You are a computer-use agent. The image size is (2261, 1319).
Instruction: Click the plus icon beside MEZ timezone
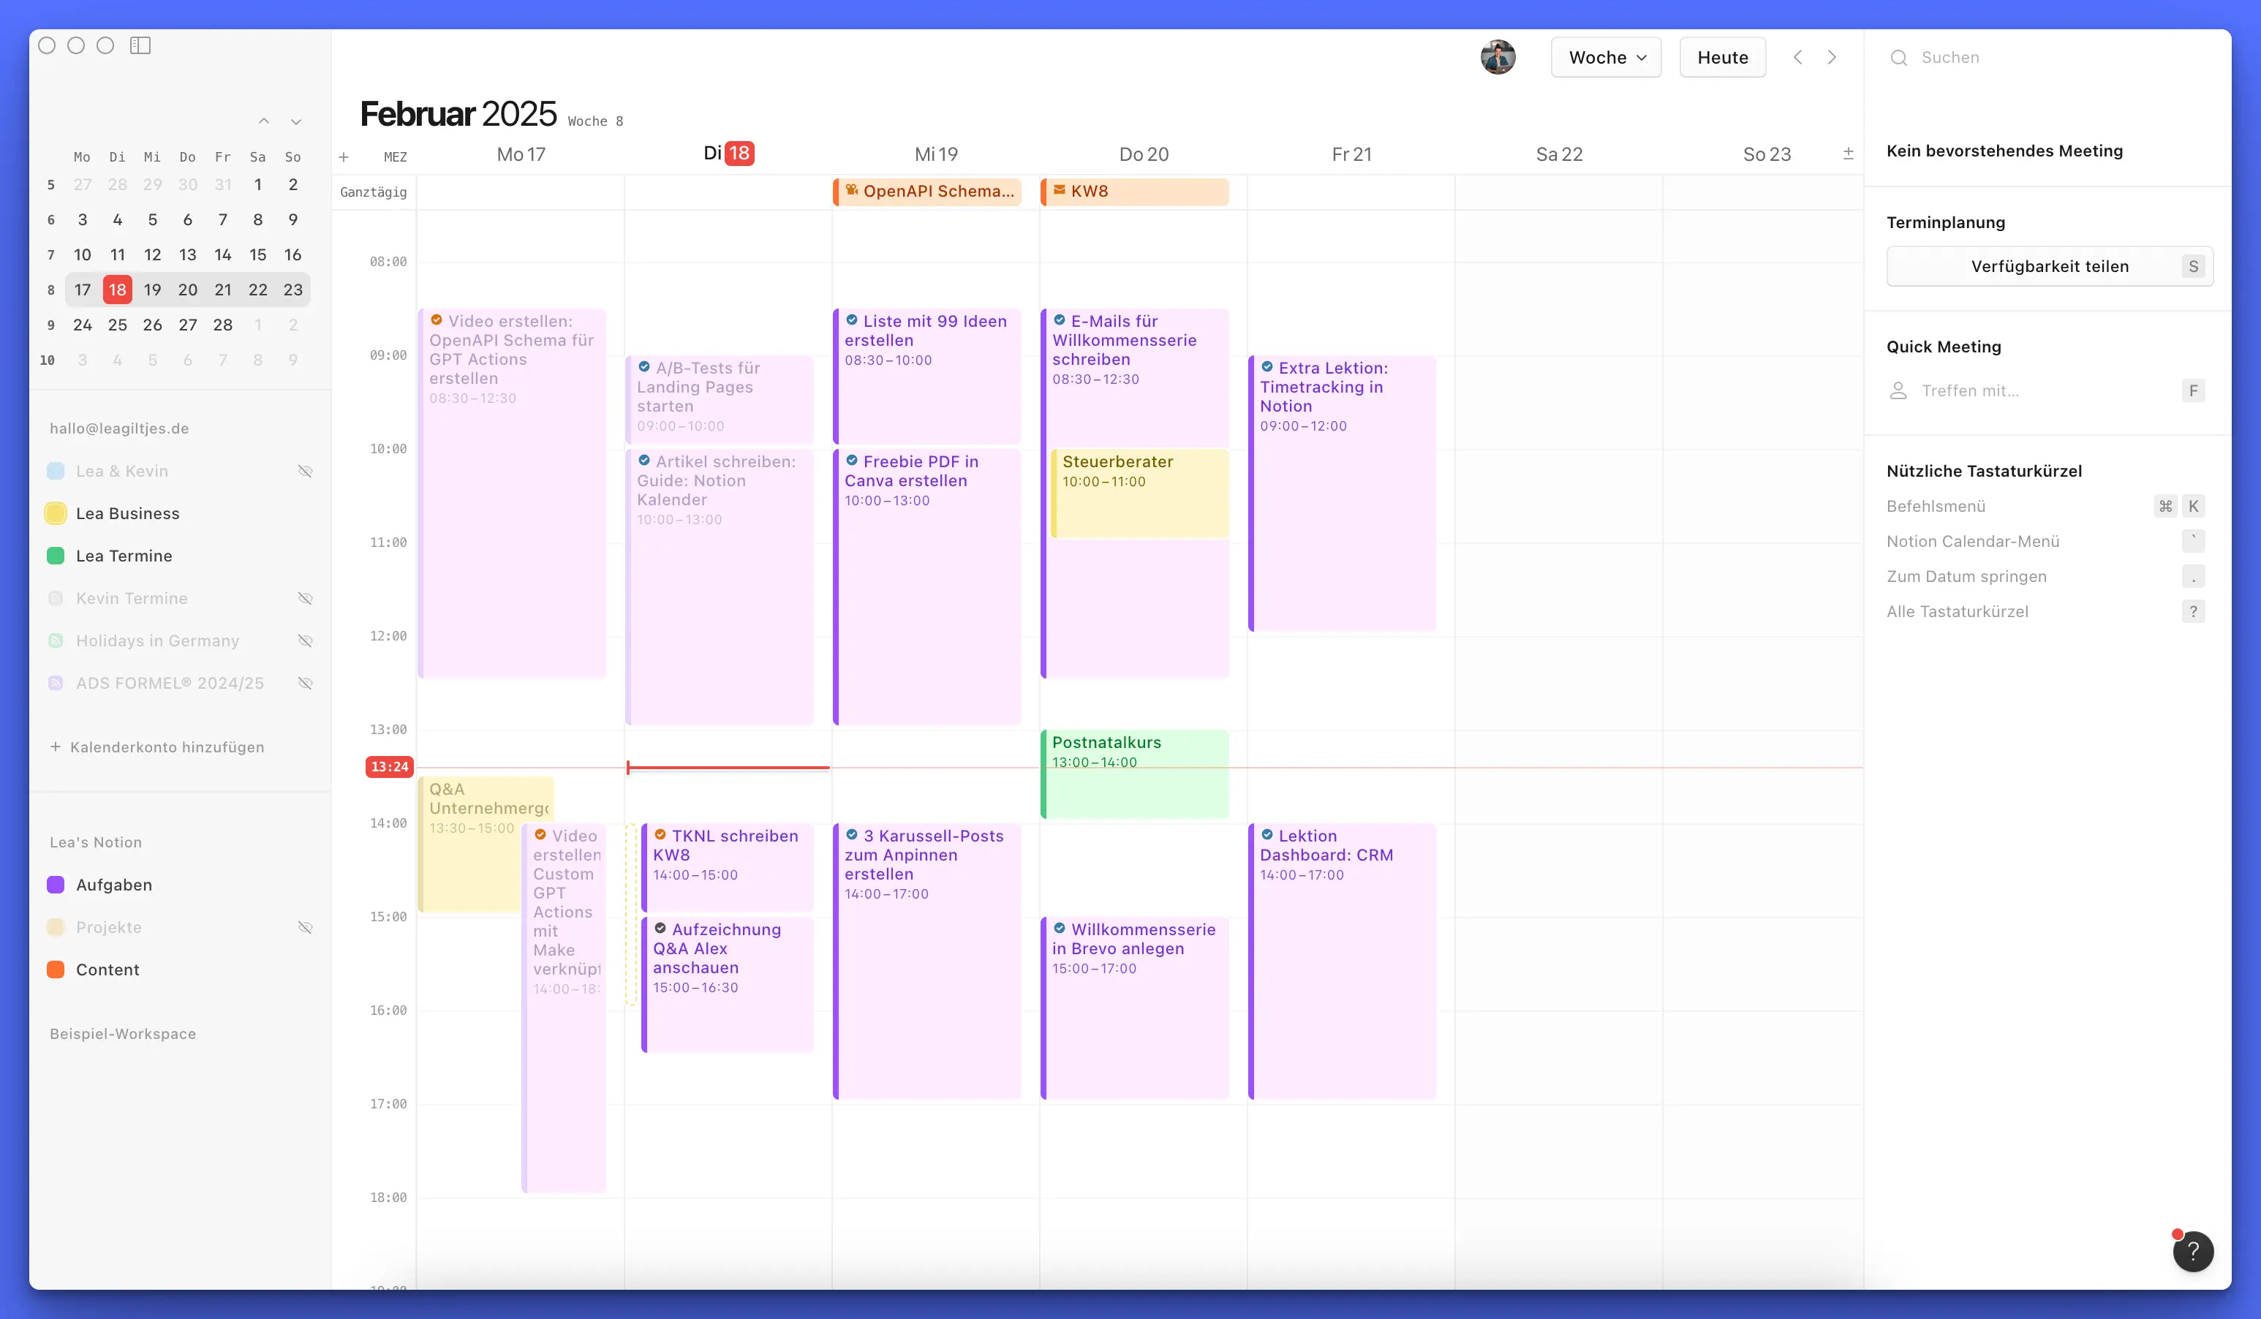pyautogui.click(x=344, y=157)
